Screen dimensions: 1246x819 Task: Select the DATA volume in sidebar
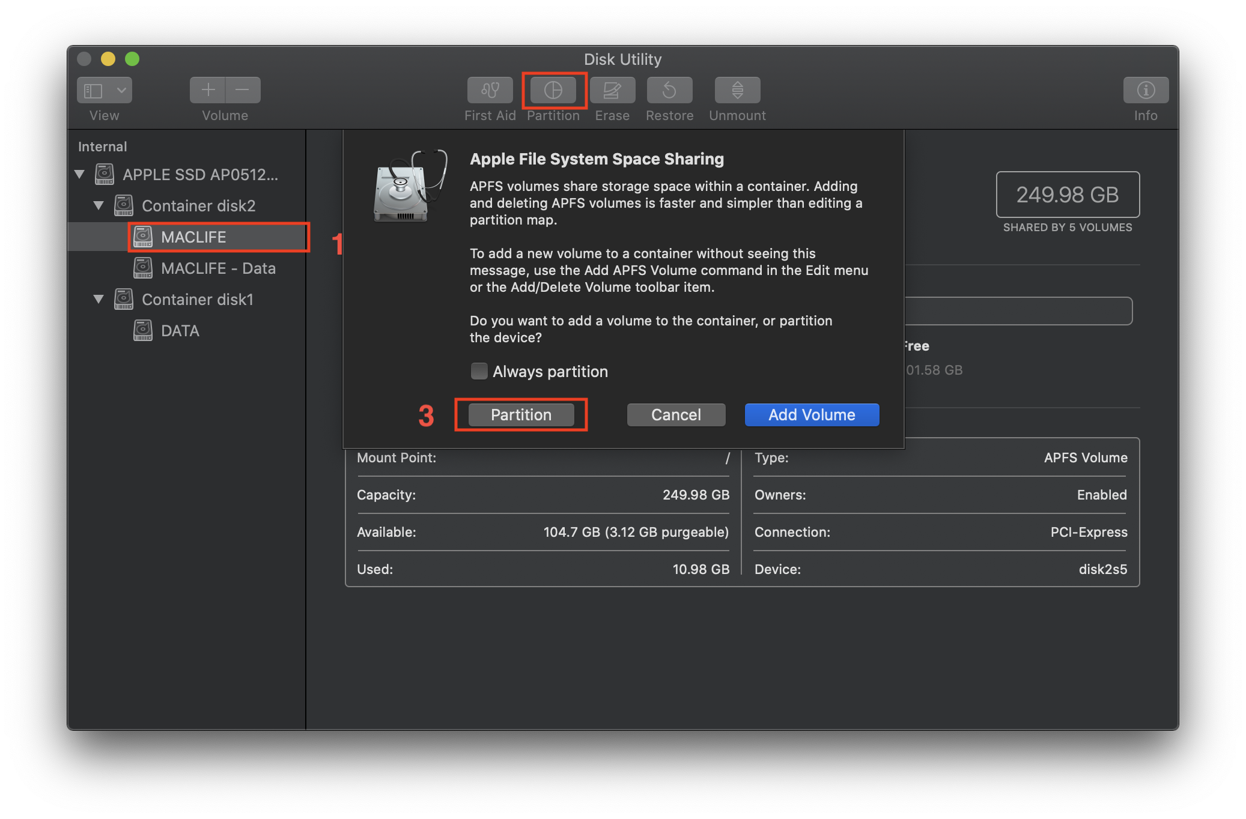(x=180, y=331)
